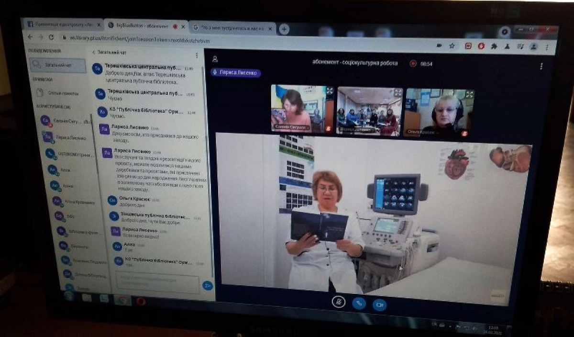The width and height of the screenshot is (574, 337).
Task: Toggle webcam sharing button
Action: pyautogui.click(x=380, y=304)
